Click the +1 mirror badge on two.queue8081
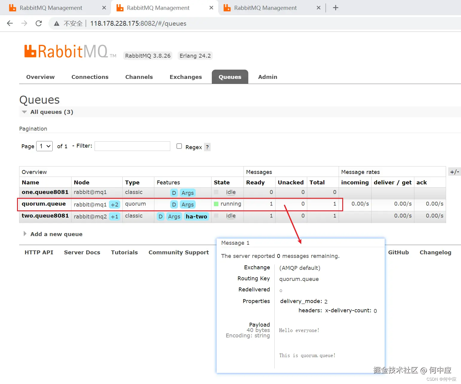This screenshot has height=384, width=461. 115,217
